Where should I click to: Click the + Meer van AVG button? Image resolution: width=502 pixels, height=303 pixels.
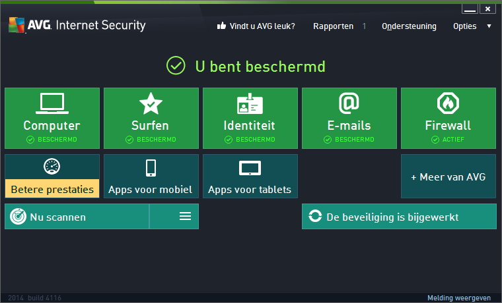[x=448, y=177]
